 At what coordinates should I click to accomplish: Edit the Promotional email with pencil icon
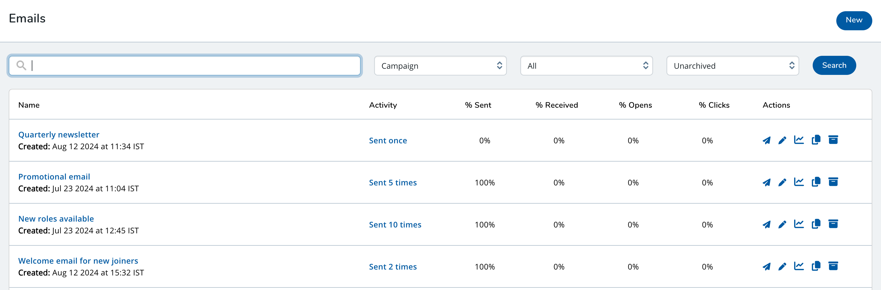click(782, 182)
